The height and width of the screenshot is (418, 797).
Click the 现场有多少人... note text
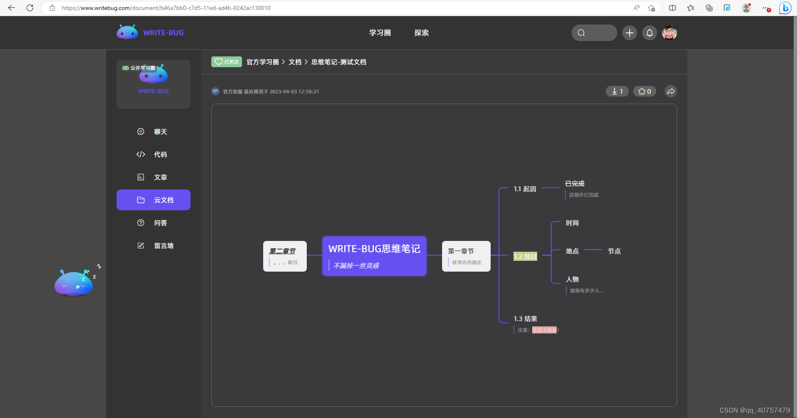click(587, 291)
